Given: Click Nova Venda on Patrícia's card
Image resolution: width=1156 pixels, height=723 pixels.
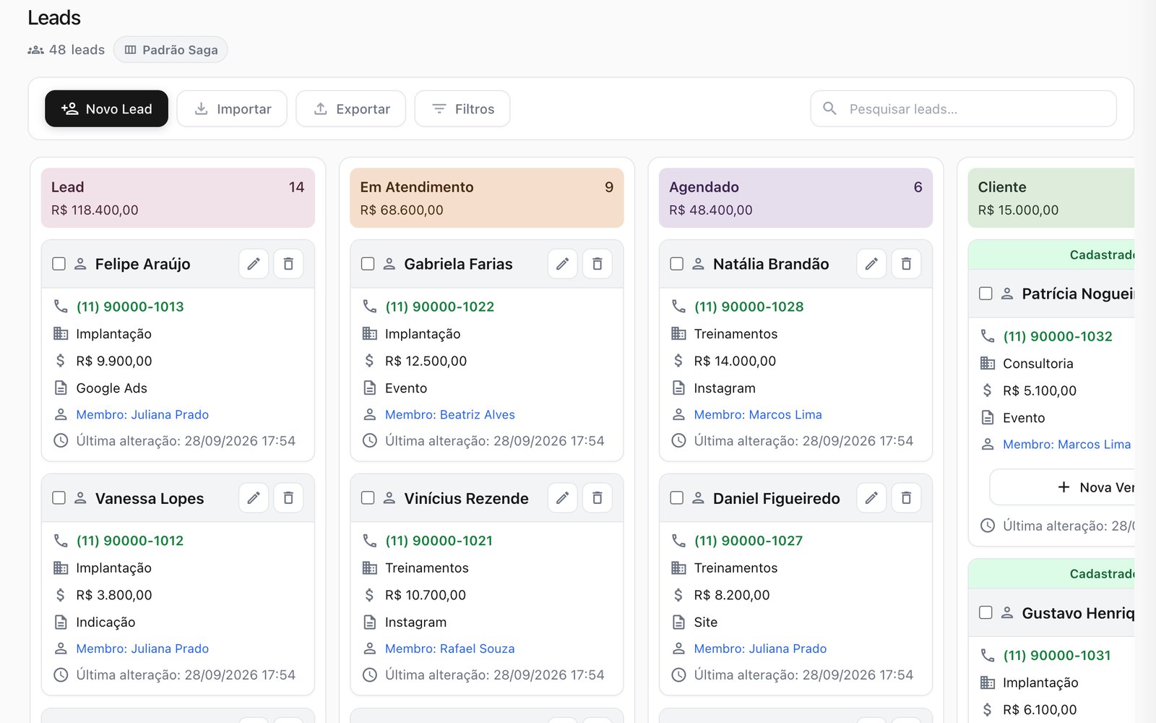Looking at the screenshot, I should pyautogui.click(x=1062, y=487).
